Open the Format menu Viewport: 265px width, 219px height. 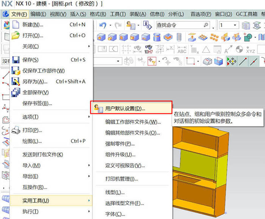point(98,14)
